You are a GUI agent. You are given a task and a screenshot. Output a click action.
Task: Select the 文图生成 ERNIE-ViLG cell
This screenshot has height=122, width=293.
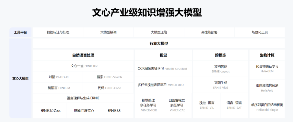coord(221,85)
